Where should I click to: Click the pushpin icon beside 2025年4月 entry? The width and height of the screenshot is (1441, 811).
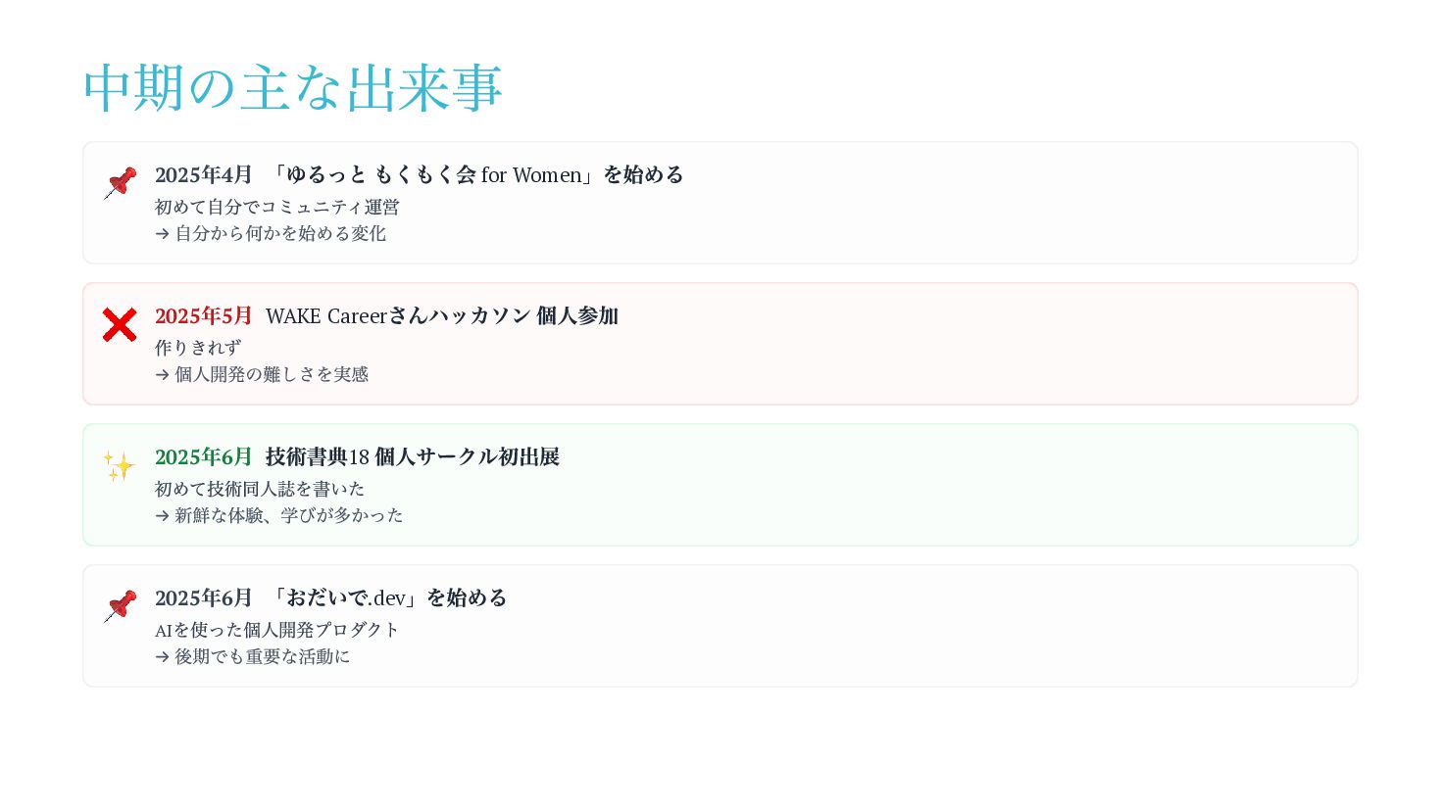click(x=120, y=183)
